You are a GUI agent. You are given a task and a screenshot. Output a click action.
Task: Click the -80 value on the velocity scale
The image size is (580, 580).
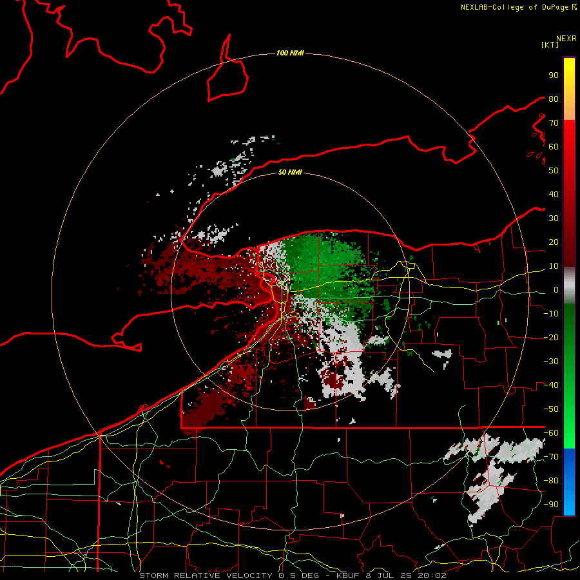pyautogui.click(x=551, y=481)
